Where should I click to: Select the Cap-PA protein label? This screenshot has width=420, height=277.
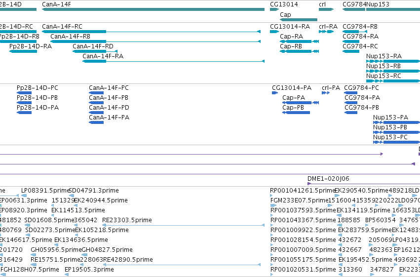point(294,98)
